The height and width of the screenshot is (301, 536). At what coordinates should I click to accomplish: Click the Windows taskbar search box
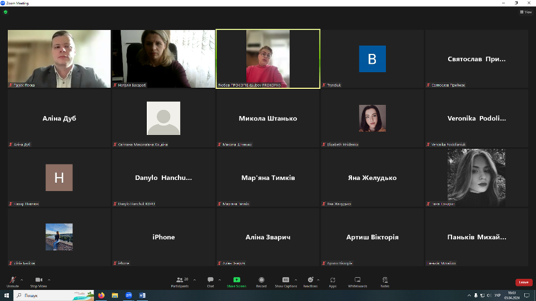pyautogui.click(x=53, y=295)
